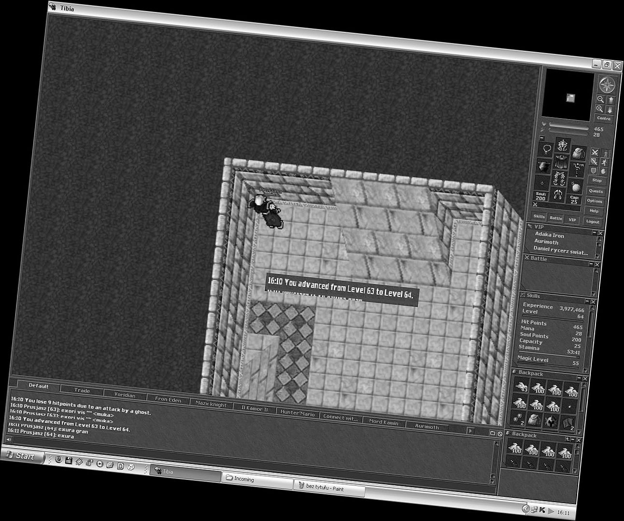Click the mana bar
The width and height of the screenshot is (624, 521).
pyautogui.click(x=568, y=132)
